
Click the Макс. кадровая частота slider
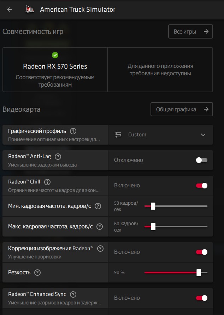[176, 227]
